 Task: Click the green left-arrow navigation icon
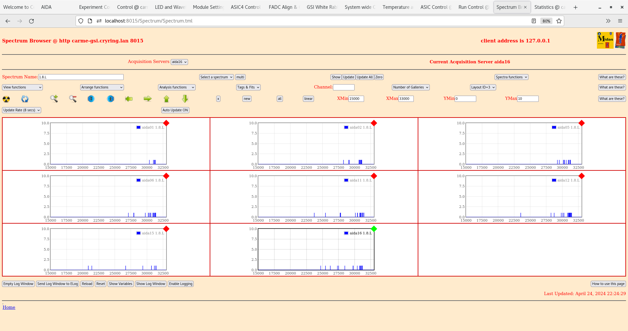tap(129, 99)
